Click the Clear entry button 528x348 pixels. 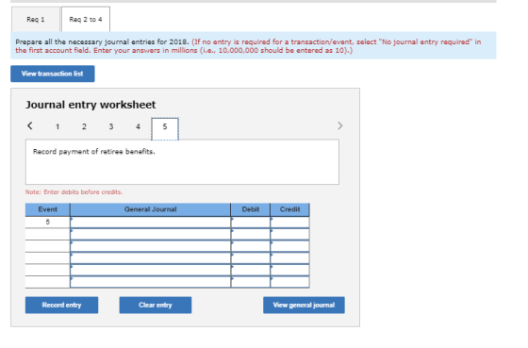pyautogui.click(x=156, y=306)
